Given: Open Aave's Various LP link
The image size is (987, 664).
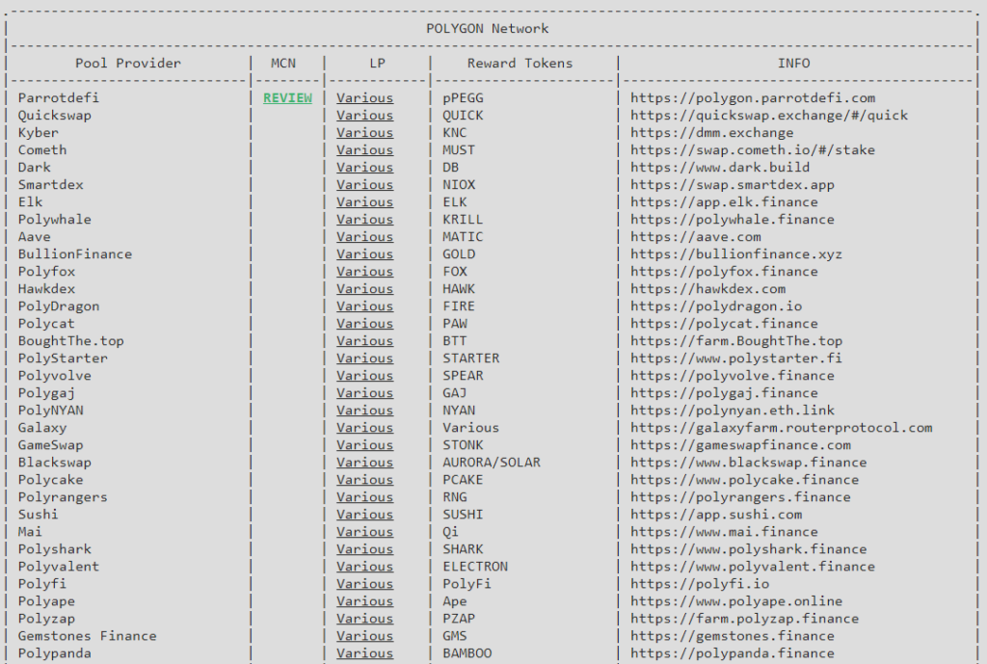Looking at the screenshot, I should coord(364,237).
